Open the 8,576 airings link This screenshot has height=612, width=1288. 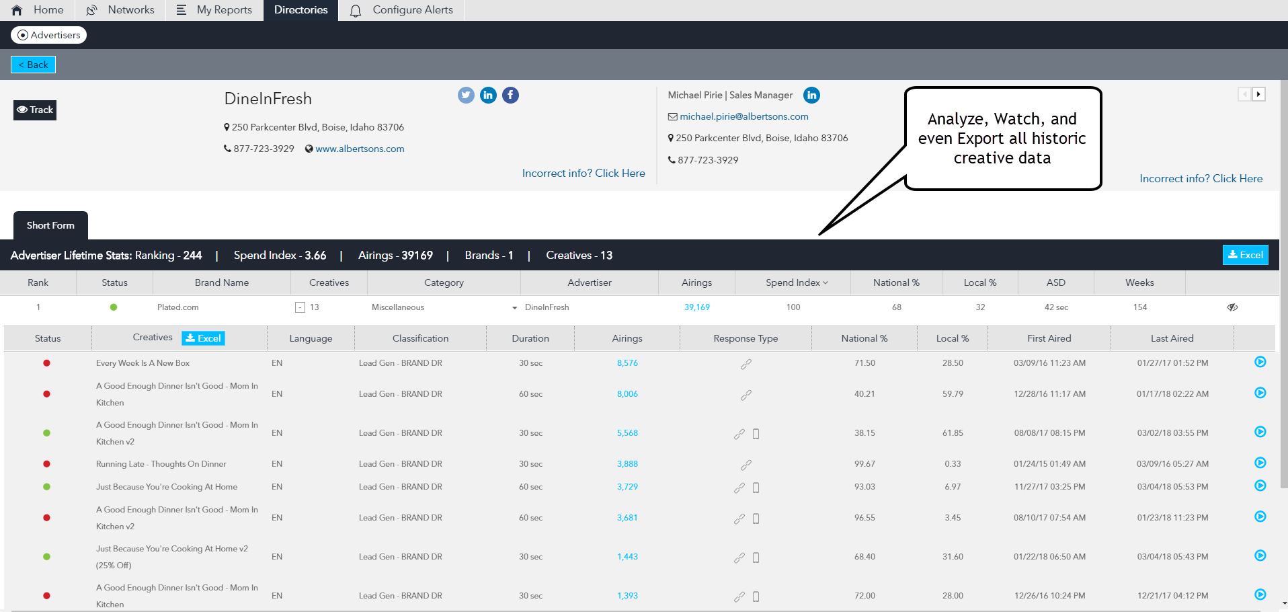[627, 363]
